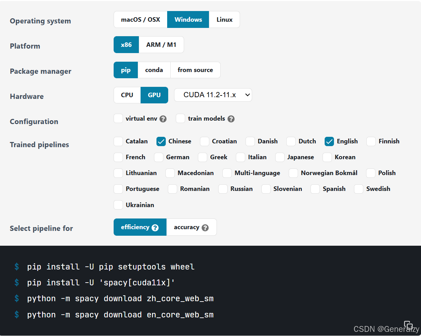Open the CUDA version dropdown

tap(213, 95)
